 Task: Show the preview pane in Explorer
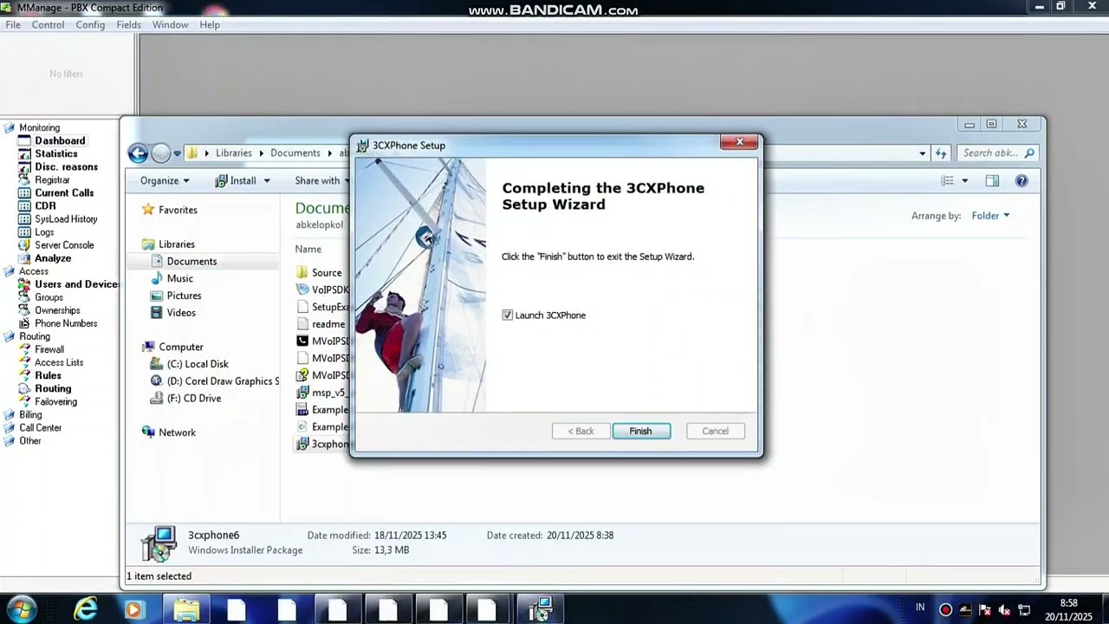point(992,180)
